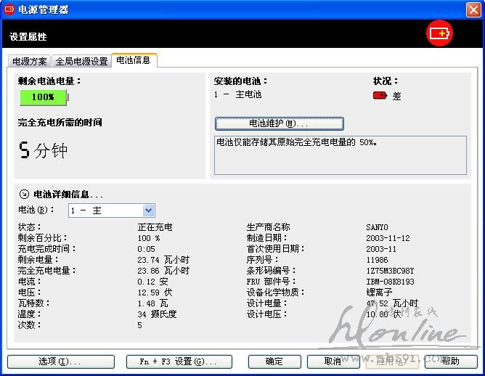The width and height of the screenshot is (485, 376).
Task: Click the 23.74 瓦小时 remaining capacity value
Action: pyautogui.click(x=163, y=260)
